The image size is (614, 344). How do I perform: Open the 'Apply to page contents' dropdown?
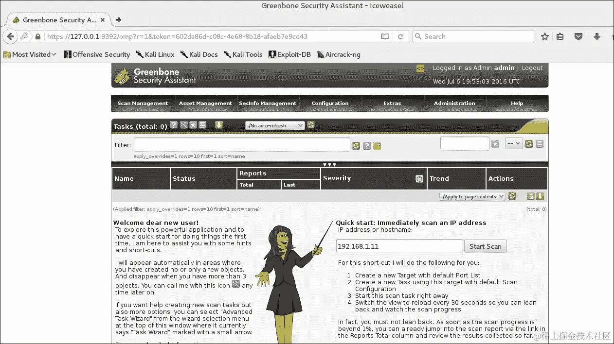(x=472, y=196)
